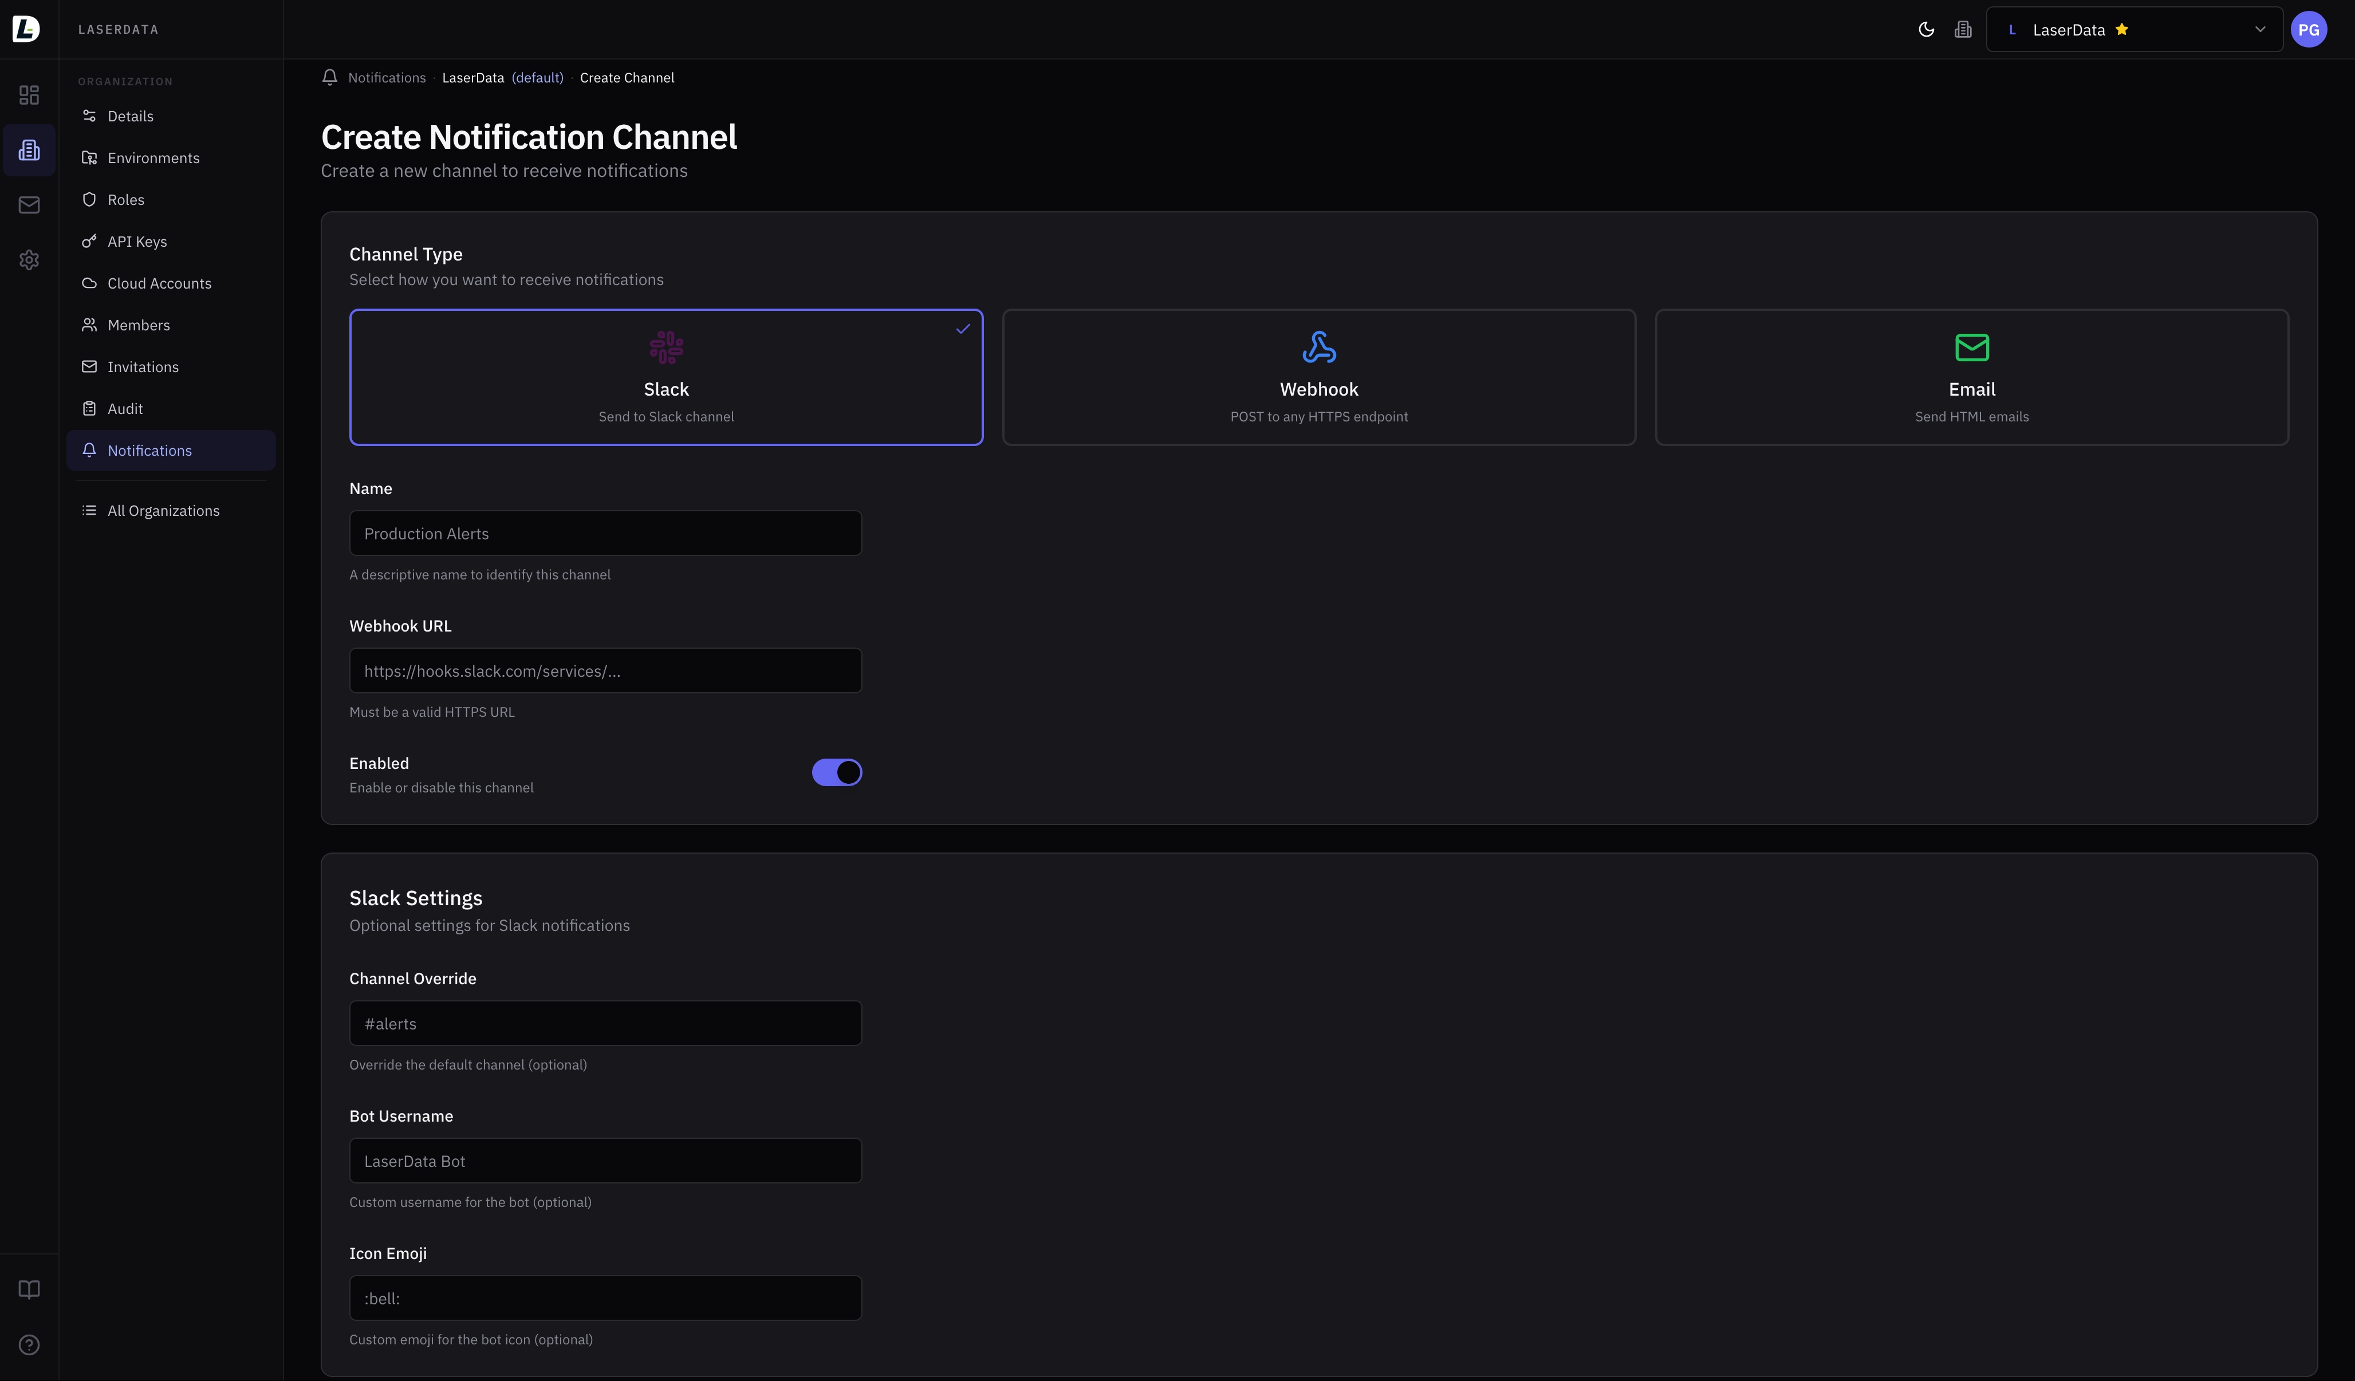This screenshot has width=2355, height=1381.
Task: Click the yellow star next to LaserData
Action: pyautogui.click(x=2121, y=29)
